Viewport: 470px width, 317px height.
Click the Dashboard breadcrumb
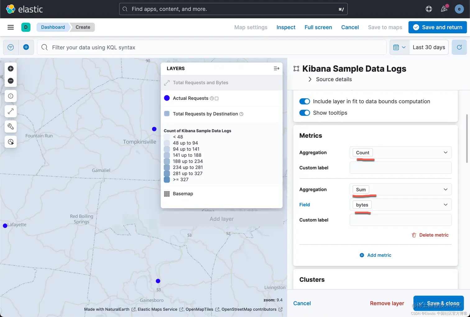coord(53,27)
